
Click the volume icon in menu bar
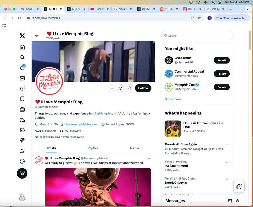tap(206, 2)
